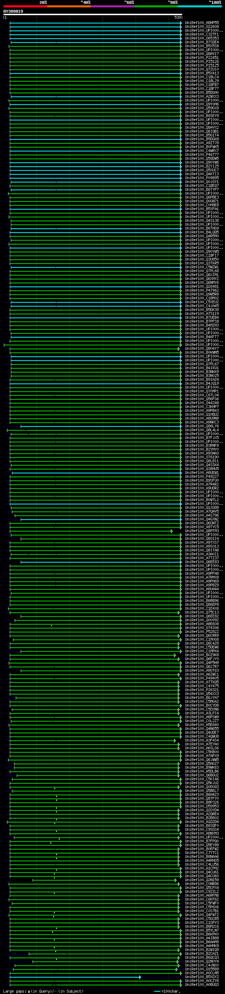Click hit label UniRef100_B9SEY9

coord(202,116)
